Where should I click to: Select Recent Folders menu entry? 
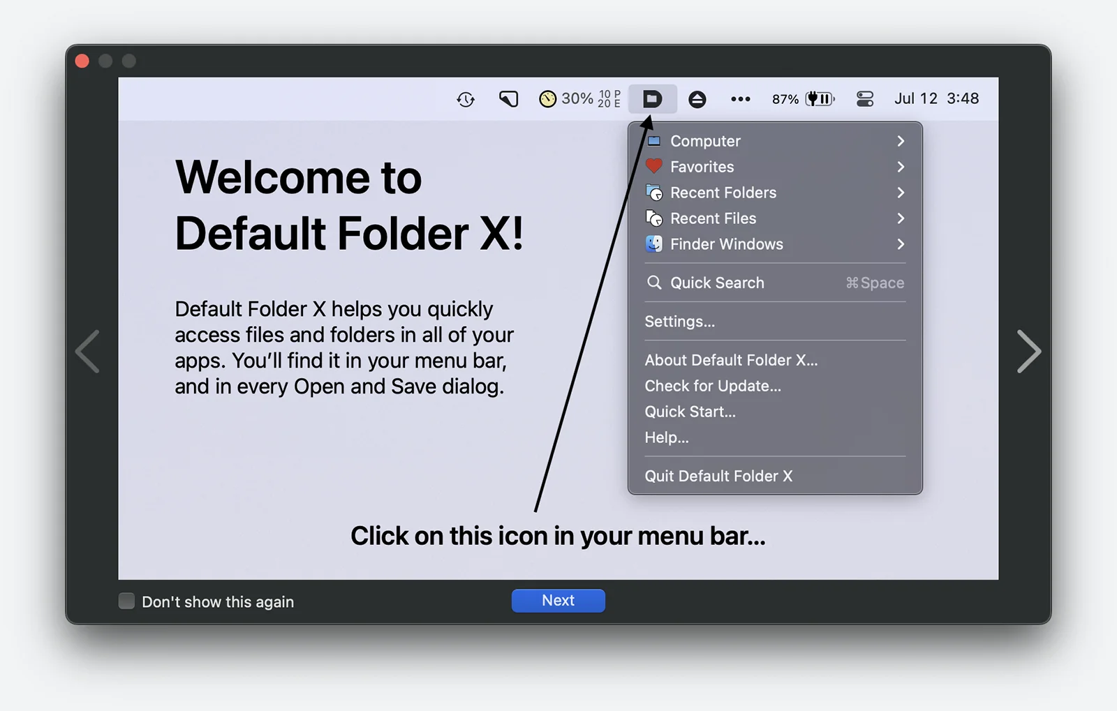(x=775, y=193)
